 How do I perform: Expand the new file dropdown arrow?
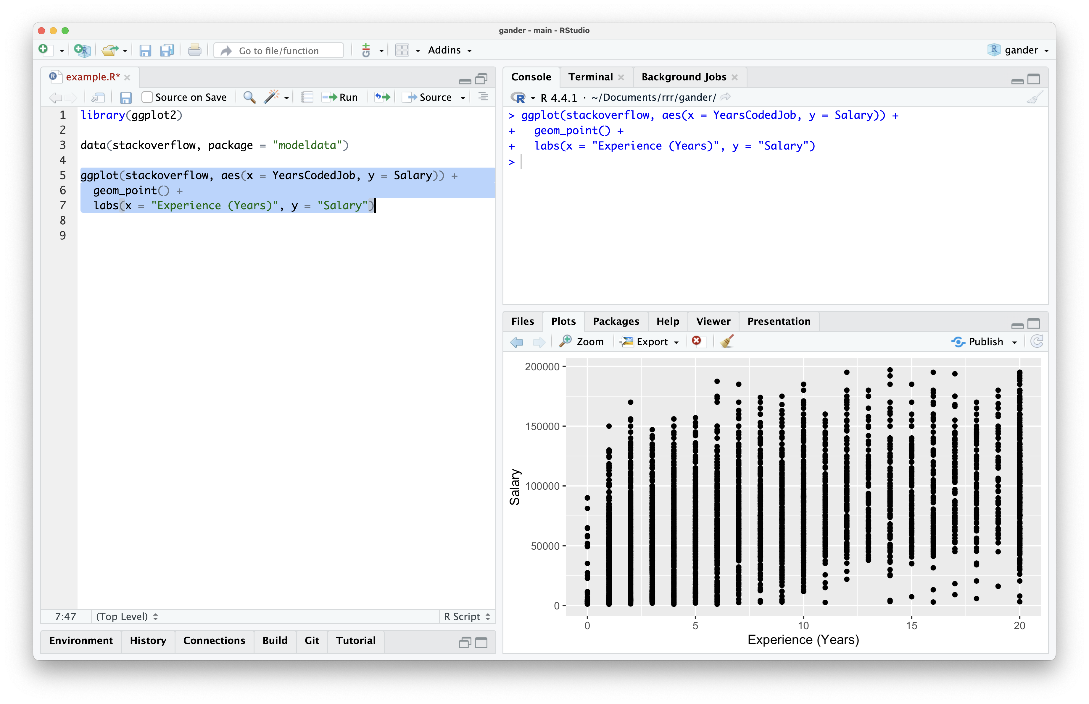[x=62, y=50]
